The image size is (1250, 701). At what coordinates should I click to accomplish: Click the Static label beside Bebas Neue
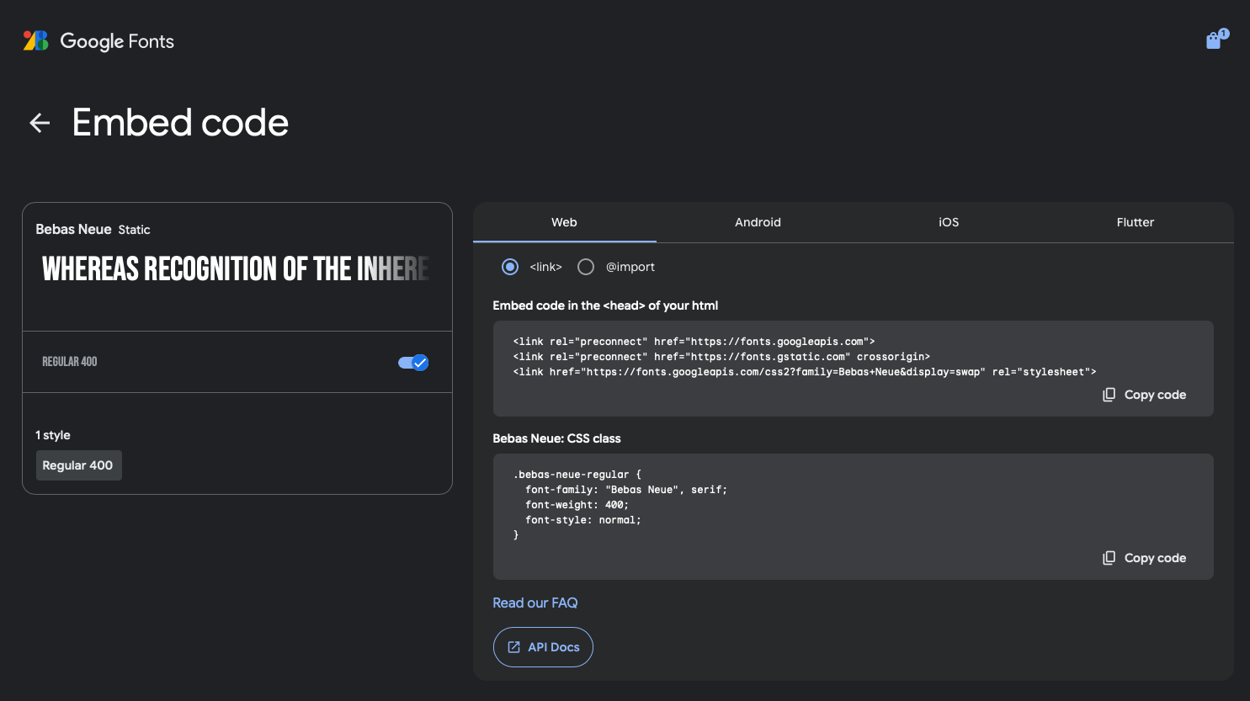134,230
